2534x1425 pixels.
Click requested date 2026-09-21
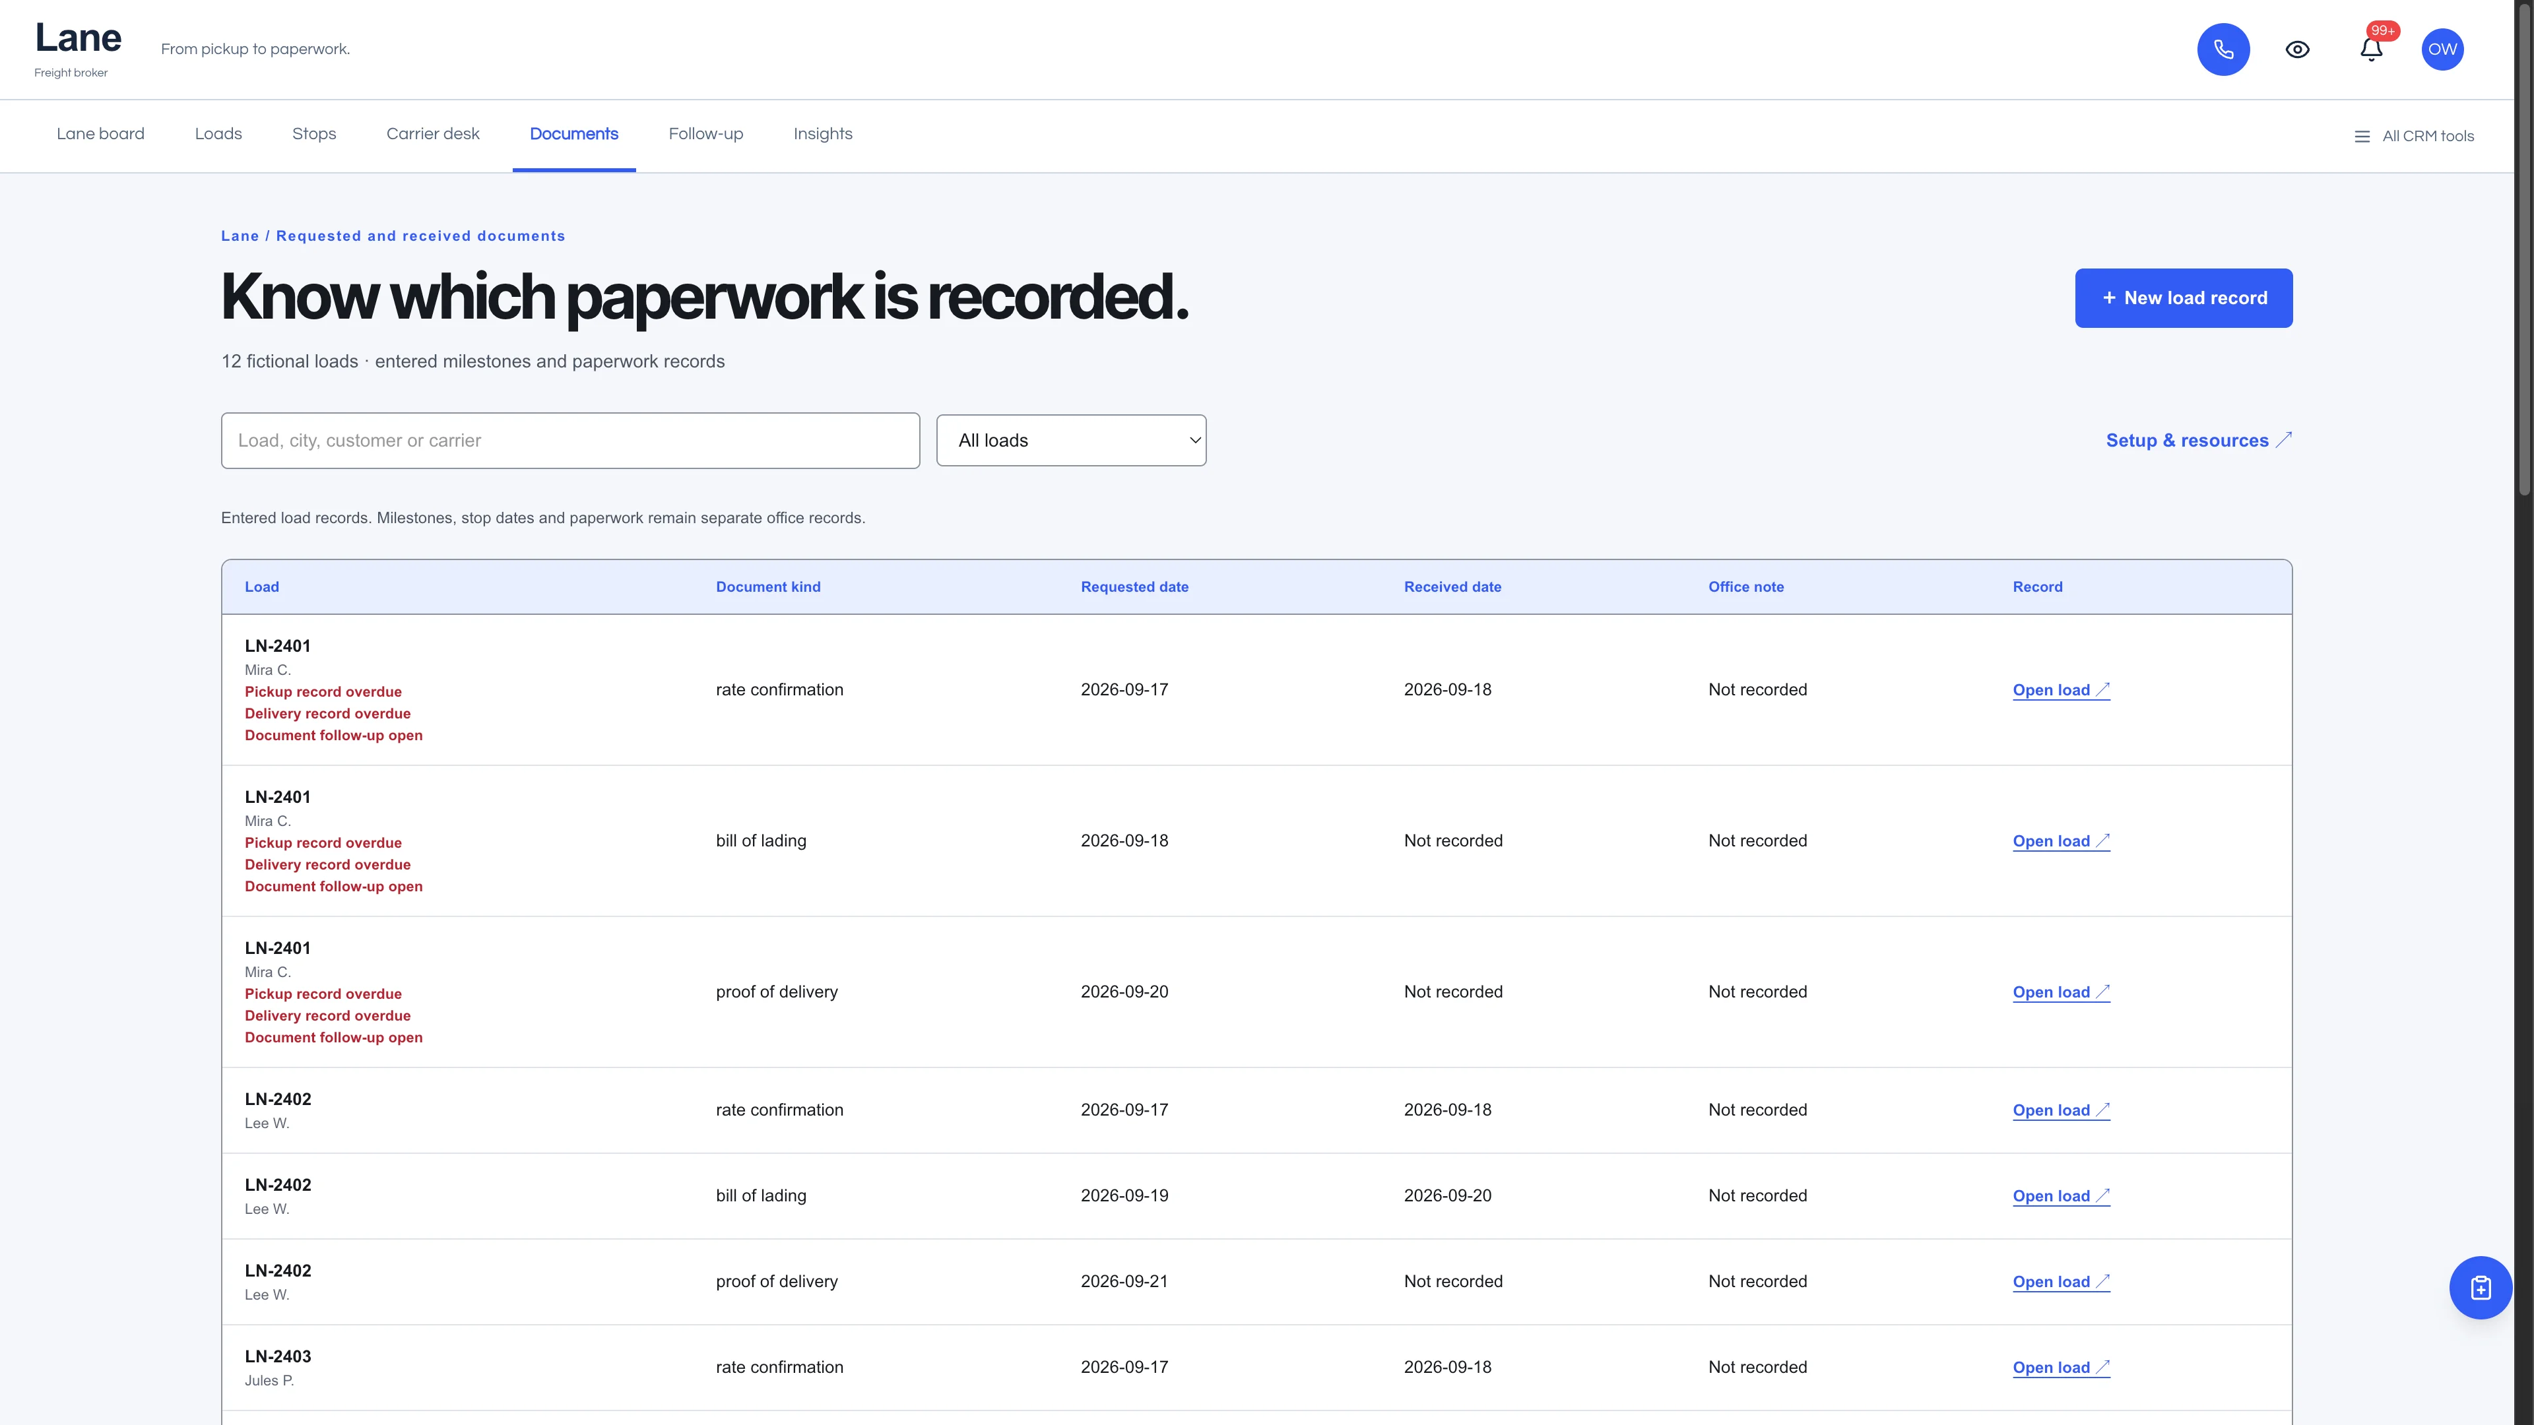pyautogui.click(x=1124, y=1281)
